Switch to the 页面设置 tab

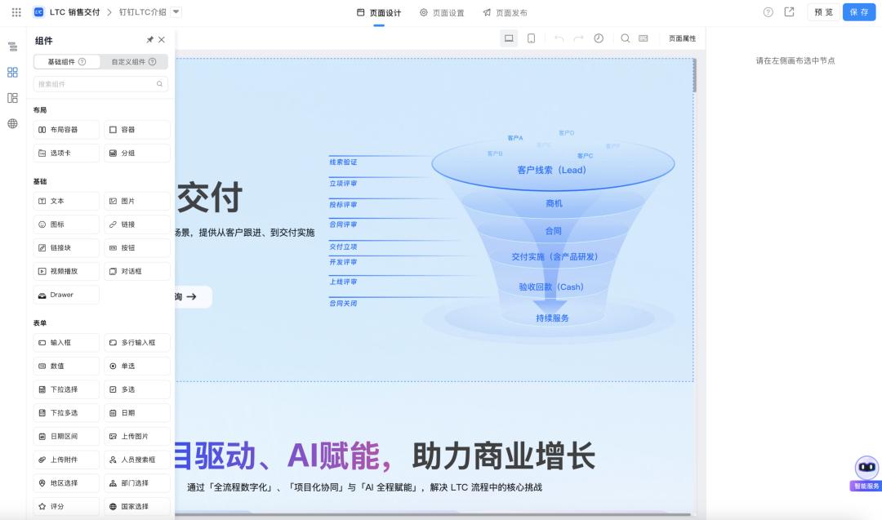pyautogui.click(x=442, y=13)
